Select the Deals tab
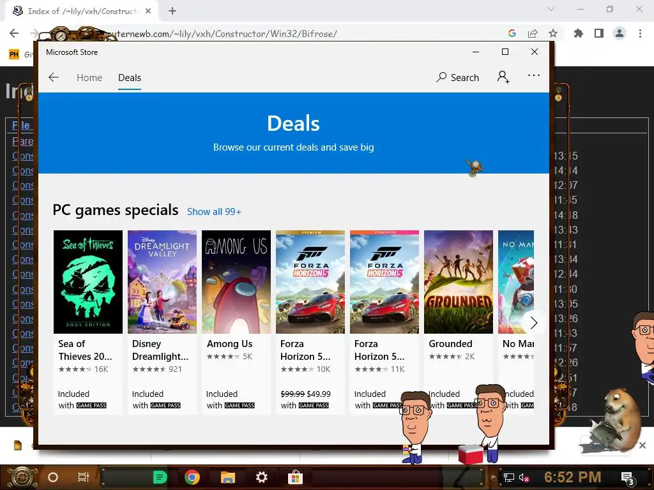The height and width of the screenshot is (490, 654). 129,77
